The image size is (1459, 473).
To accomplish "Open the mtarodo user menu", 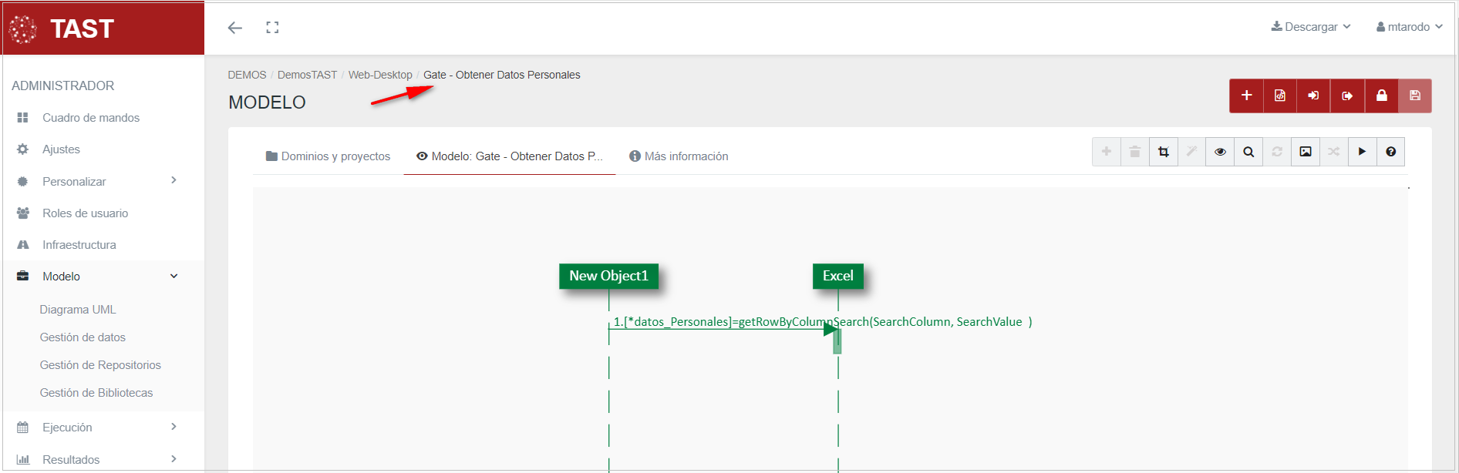I will pyautogui.click(x=1409, y=27).
